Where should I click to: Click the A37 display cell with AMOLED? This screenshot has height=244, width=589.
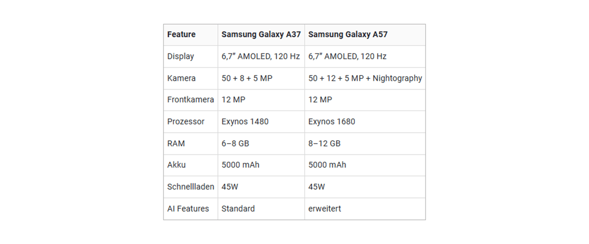(x=261, y=56)
